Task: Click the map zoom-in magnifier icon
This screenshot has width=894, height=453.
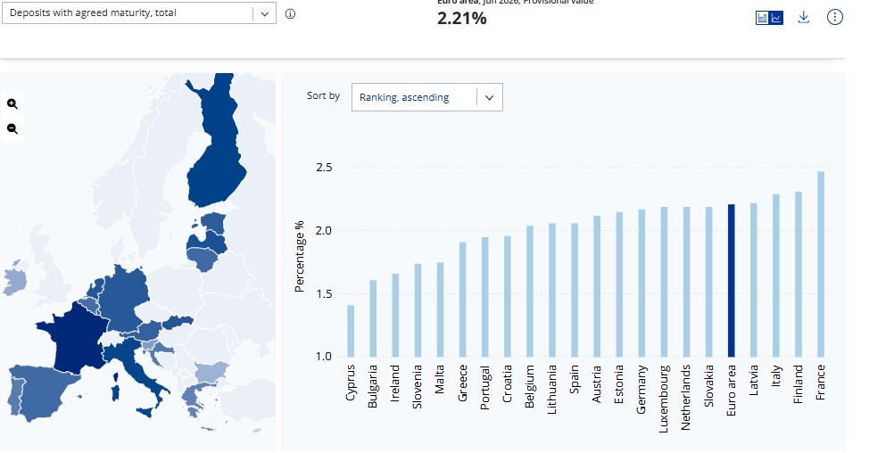Action: (x=12, y=103)
